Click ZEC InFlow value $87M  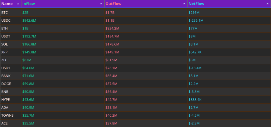click(x=27, y=60)
